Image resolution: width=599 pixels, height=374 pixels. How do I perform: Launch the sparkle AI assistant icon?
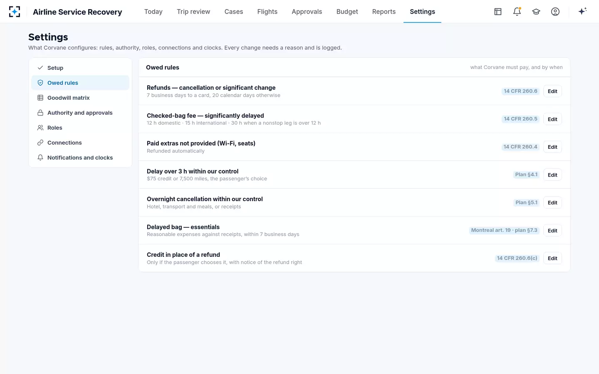point(582,11)
